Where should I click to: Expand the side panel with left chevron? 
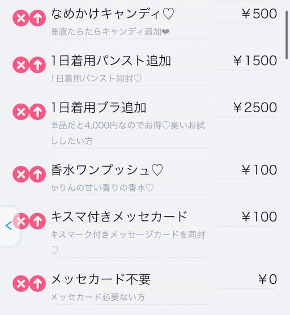(x=8, y=226)
